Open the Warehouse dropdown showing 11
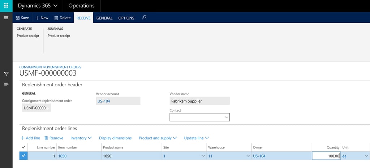370x168 pixels. 248,156
